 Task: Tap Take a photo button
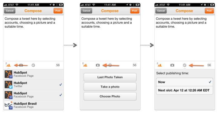coord(110,87)
